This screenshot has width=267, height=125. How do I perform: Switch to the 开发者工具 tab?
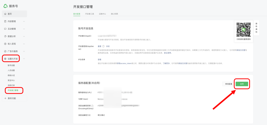89,14
